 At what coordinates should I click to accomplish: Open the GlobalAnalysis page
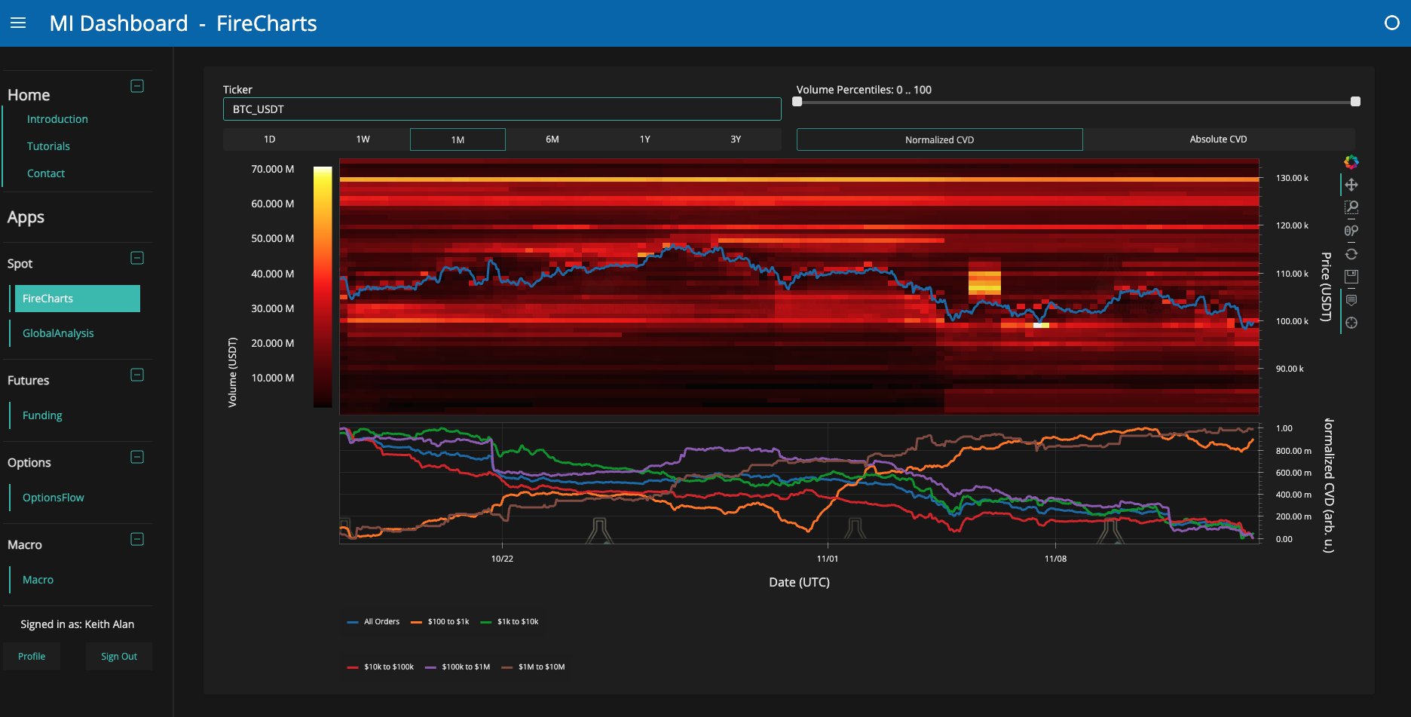58,333
